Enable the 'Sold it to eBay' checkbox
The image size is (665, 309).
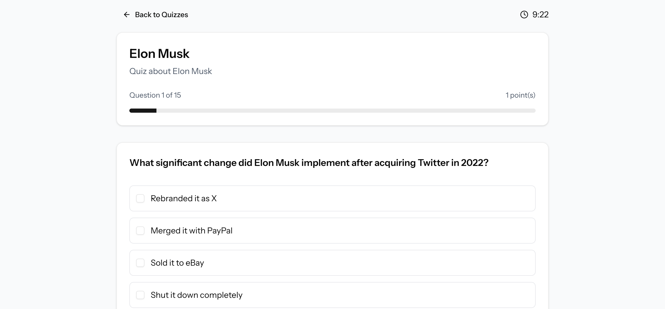pos(140,263)
